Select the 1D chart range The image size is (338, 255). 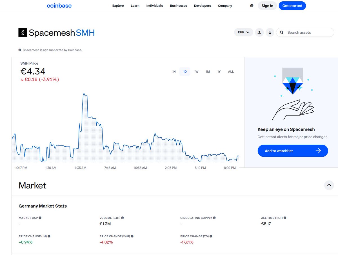(x=185, y=72)
